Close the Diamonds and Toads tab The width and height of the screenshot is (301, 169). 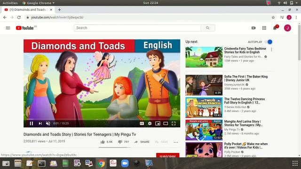[51, 9]
